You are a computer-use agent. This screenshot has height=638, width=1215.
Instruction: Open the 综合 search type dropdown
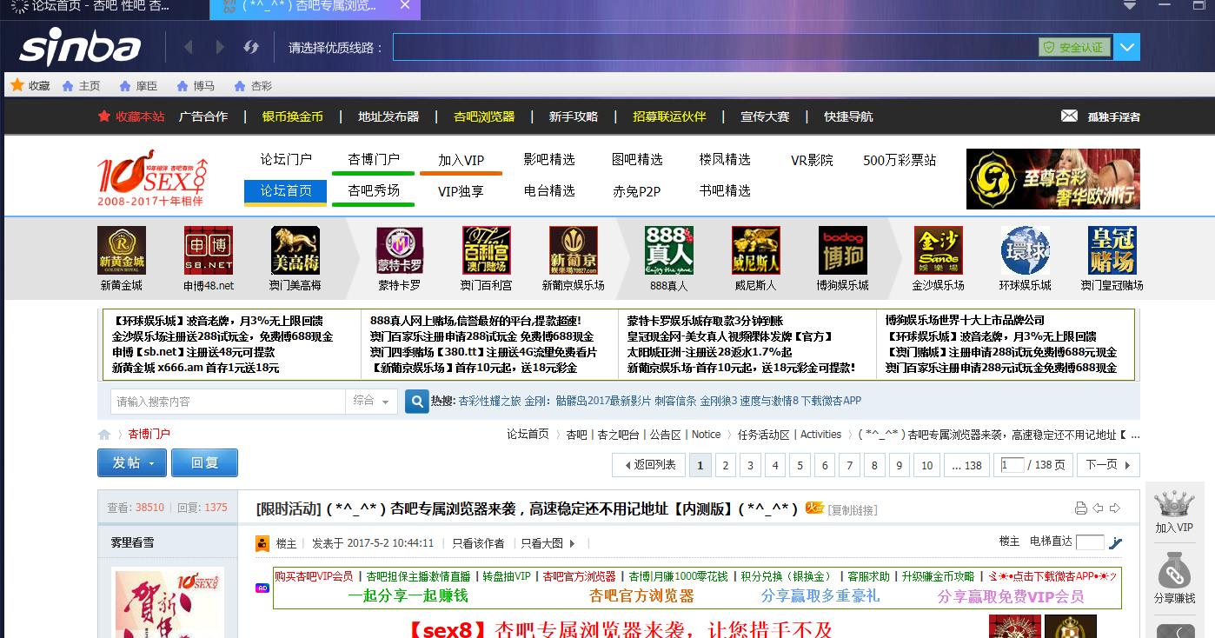(x=372, y=401)
